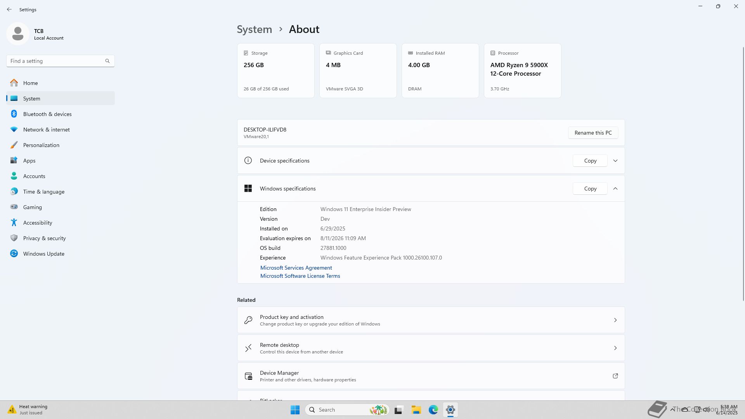Collapse the Windows specifications section

tap(615, 189)
